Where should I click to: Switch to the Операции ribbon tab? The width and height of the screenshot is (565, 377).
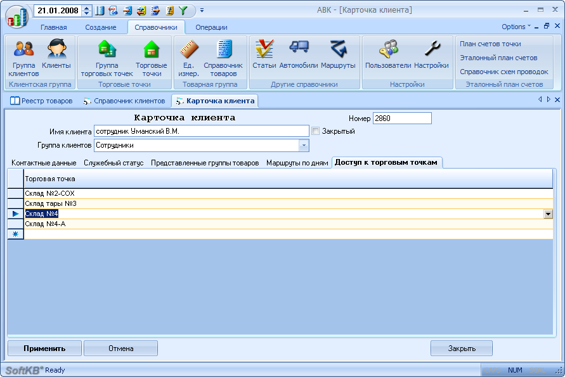pos(212,27)
